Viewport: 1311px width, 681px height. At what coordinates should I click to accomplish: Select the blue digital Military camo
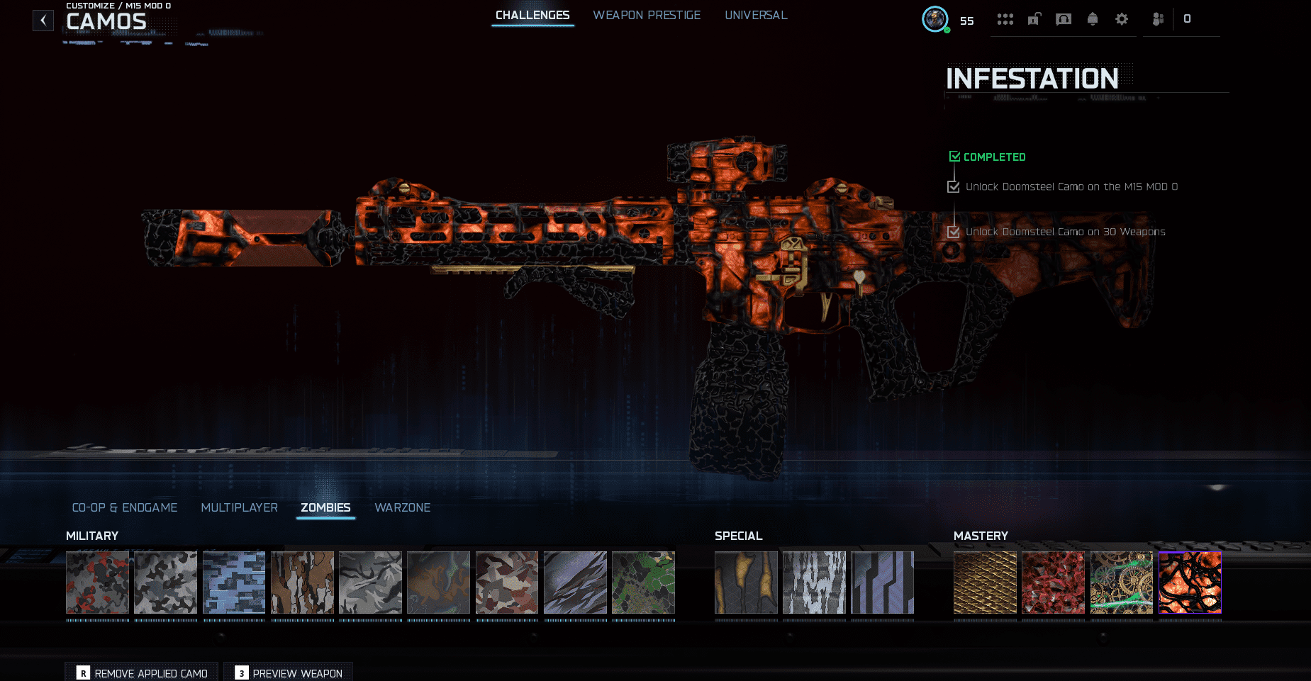pos(234,582)
